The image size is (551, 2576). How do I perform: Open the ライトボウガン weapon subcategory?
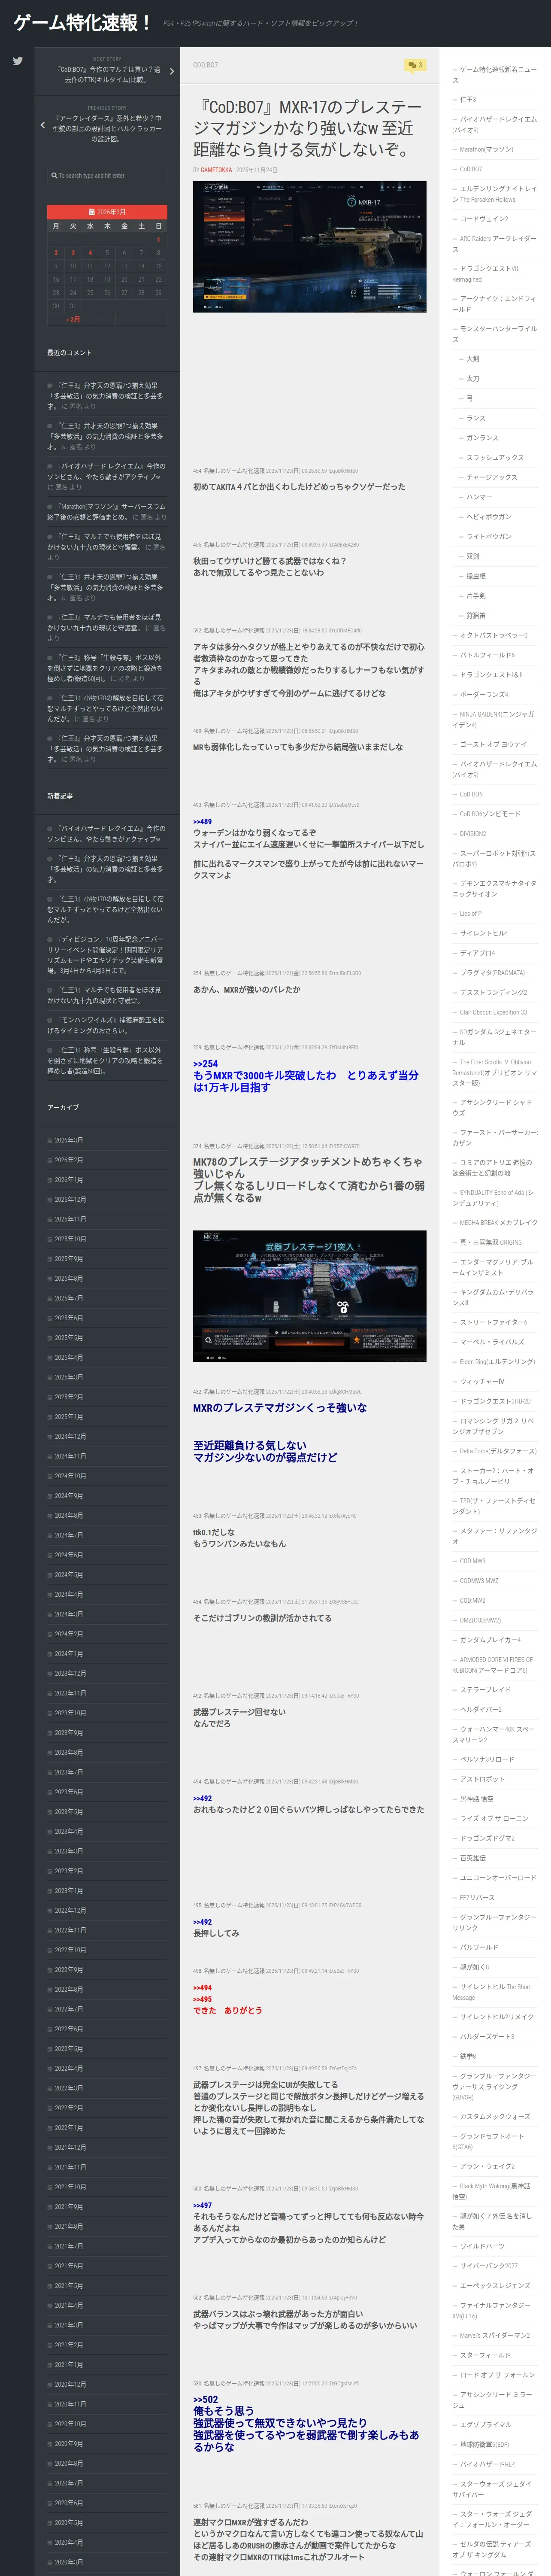489,537
